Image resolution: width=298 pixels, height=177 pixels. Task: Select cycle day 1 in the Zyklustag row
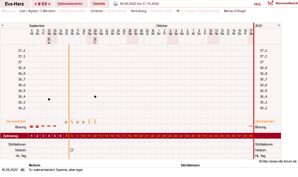[32, 136]
